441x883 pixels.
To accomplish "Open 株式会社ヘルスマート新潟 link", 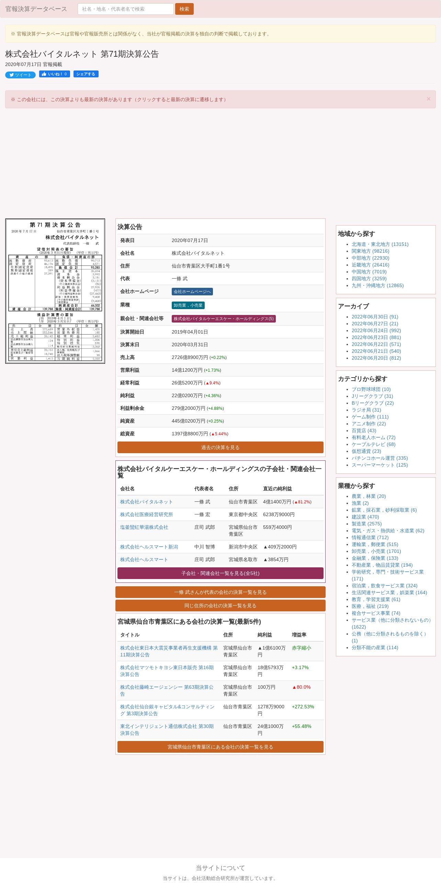I will 149,547.
